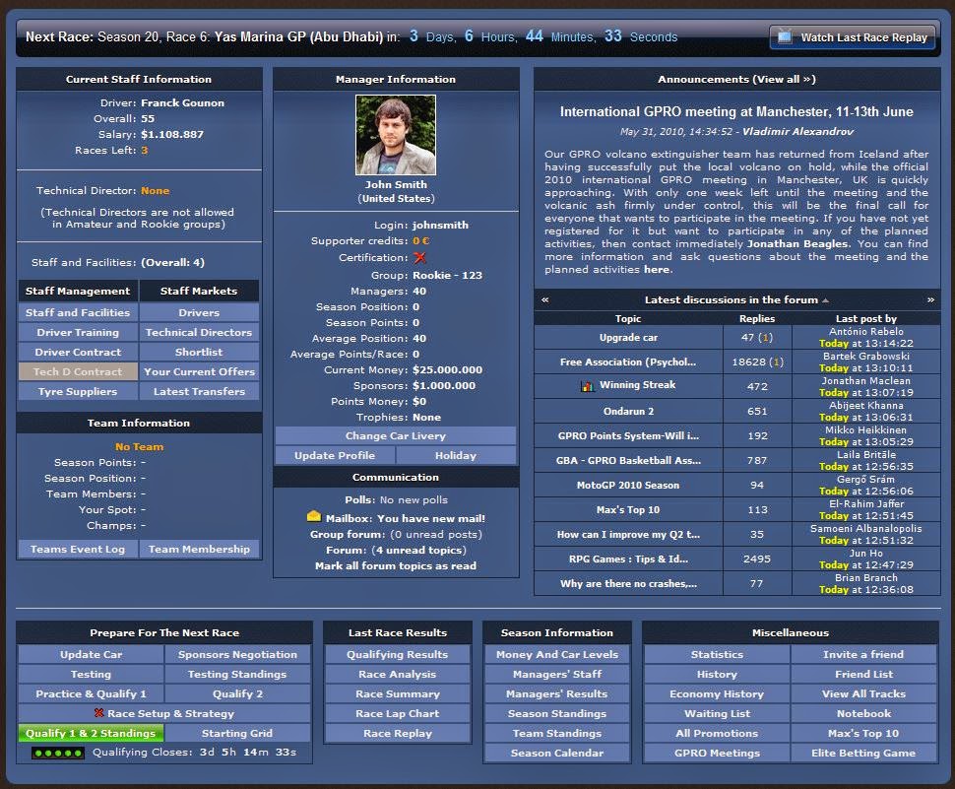Open Group forum link

(x=348, y=534)
